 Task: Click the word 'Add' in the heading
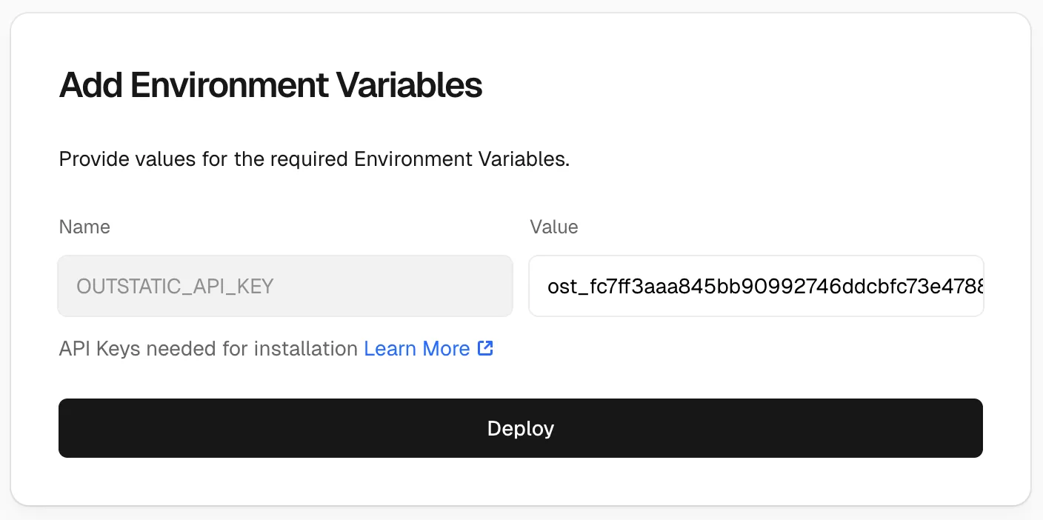[91, 85]
